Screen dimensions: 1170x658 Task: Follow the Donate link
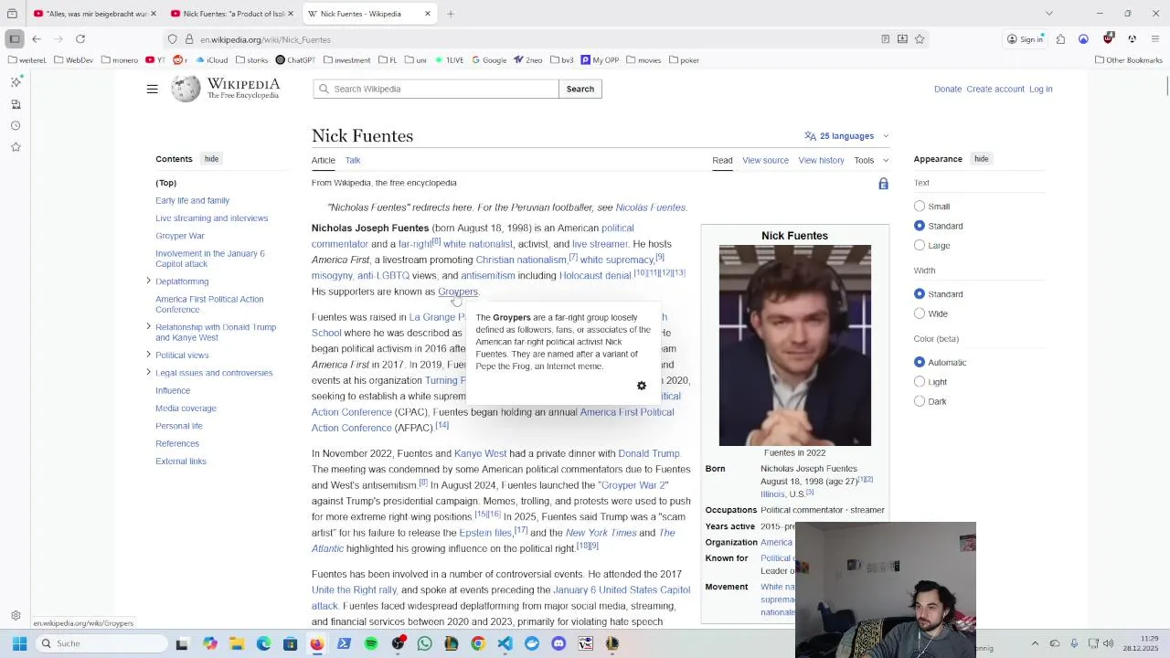[947, 89]
